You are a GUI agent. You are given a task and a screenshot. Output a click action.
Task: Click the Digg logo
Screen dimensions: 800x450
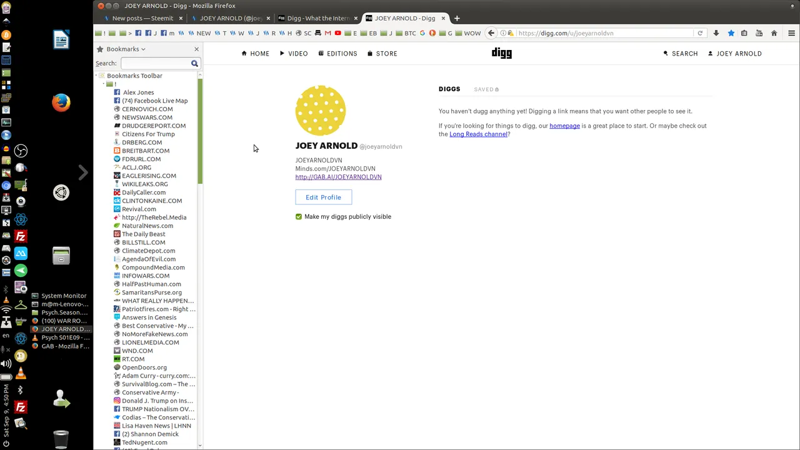501,53
